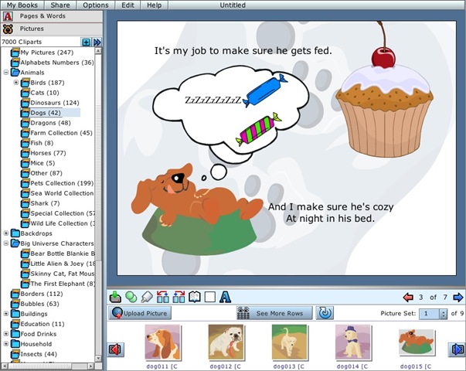Viewport: 466px width, 371px height.
Task: Click the horizontal scrollbar under clipart tree
Action: point(48,366)
